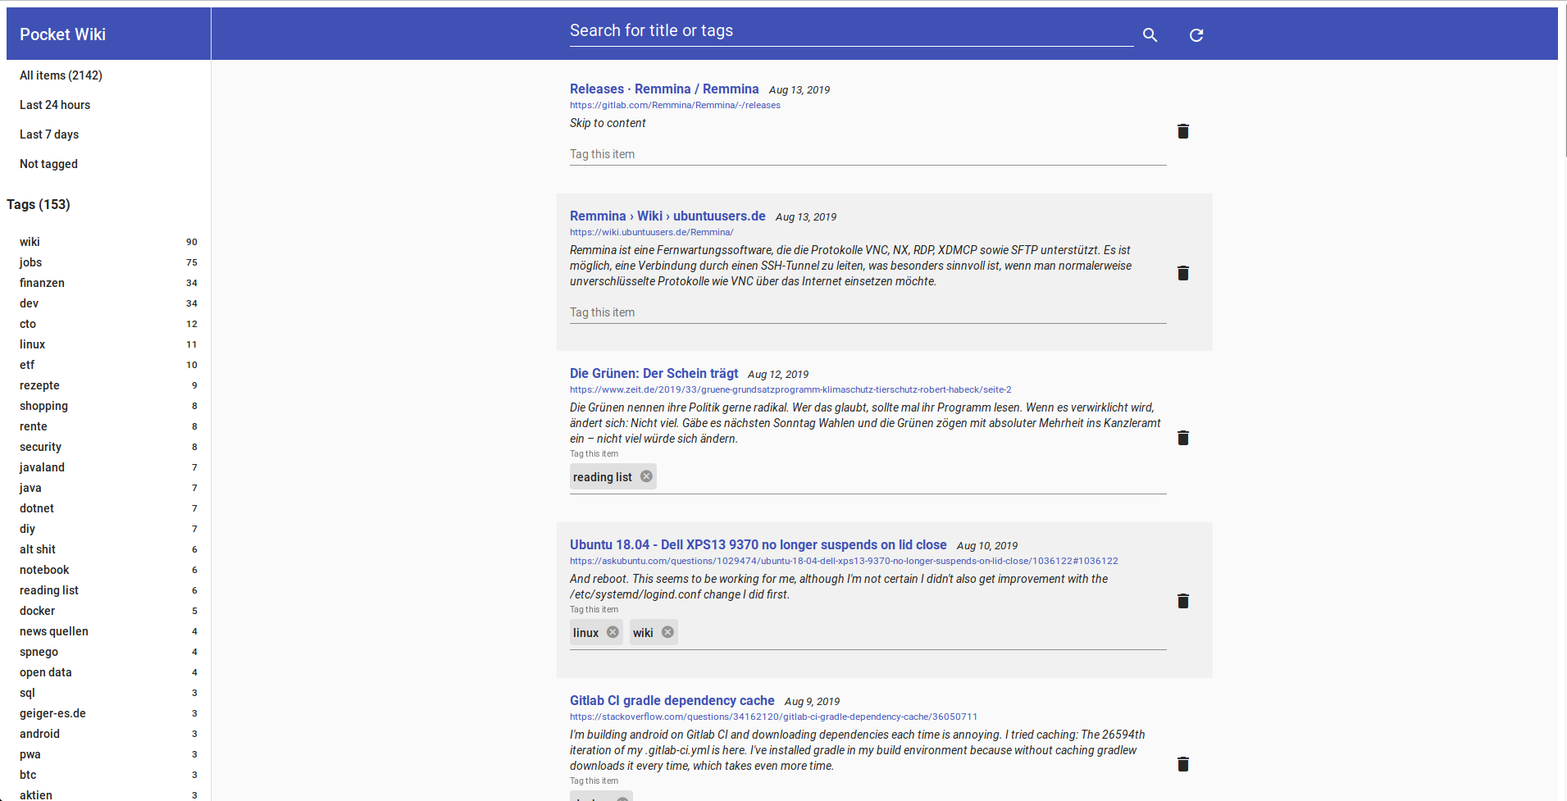Click the search magnifier icon
The image size is (1567, 801).
(x=1150, y=35)
